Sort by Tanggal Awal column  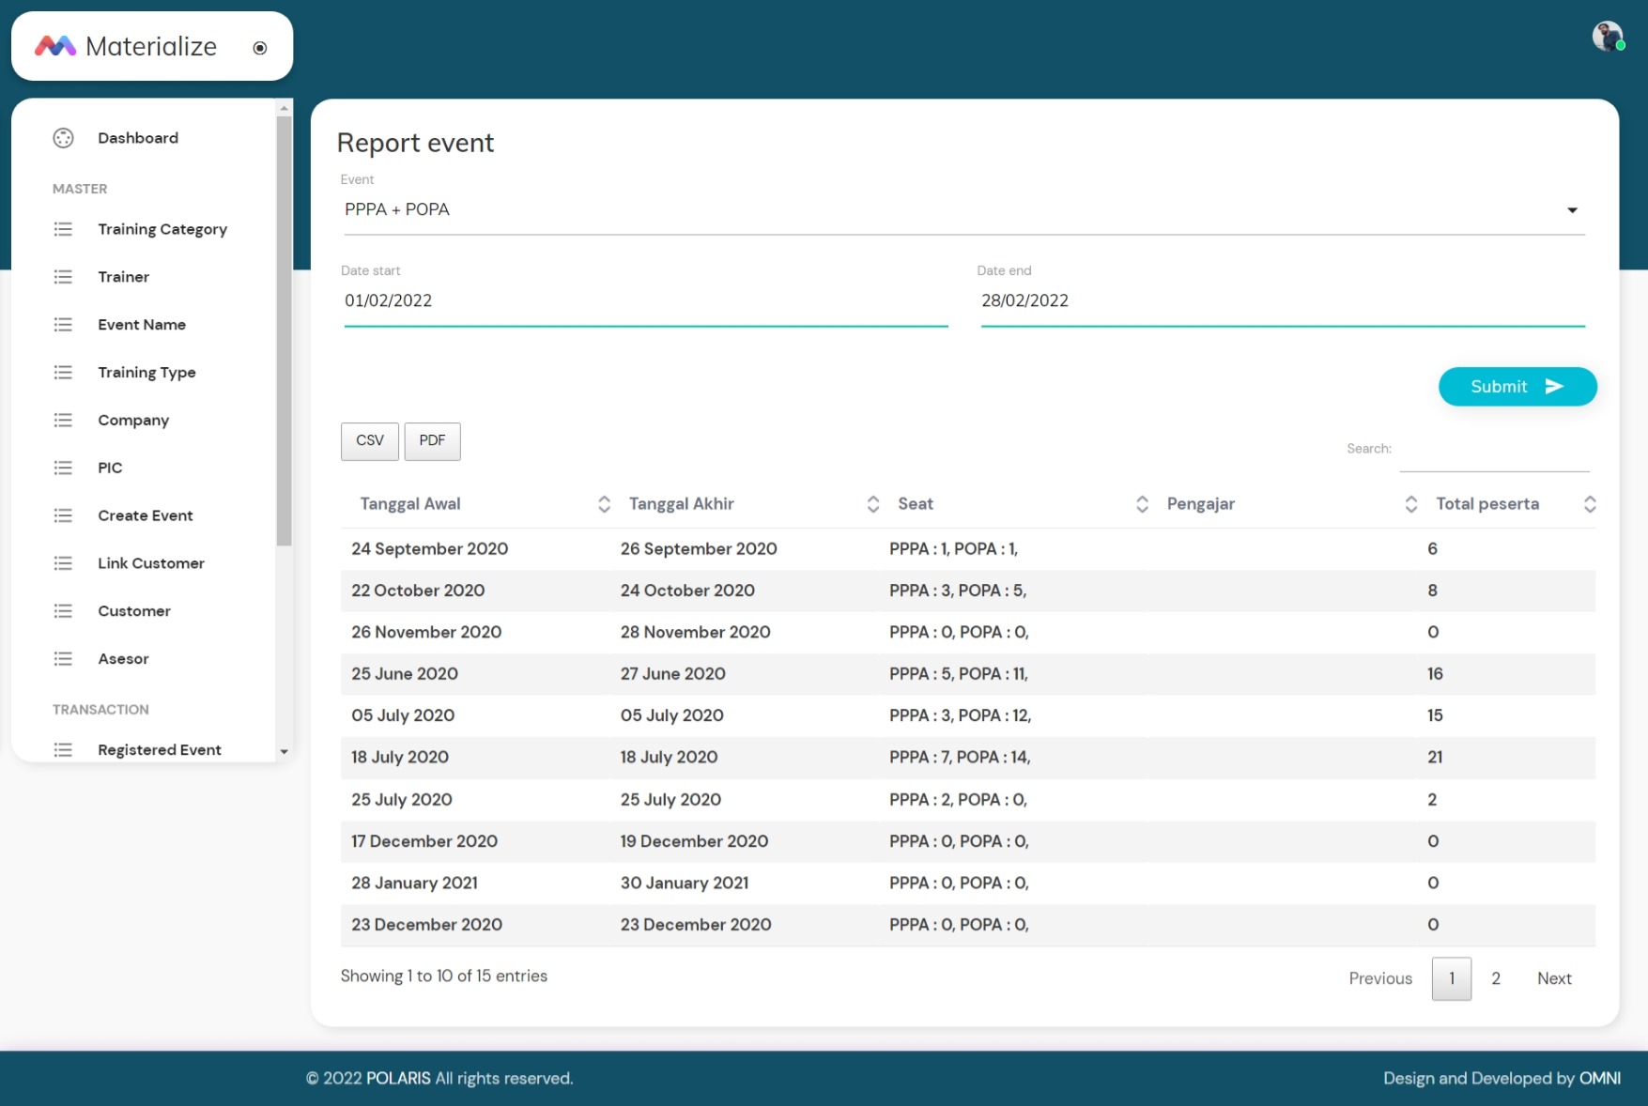click(x=604, y=504)
